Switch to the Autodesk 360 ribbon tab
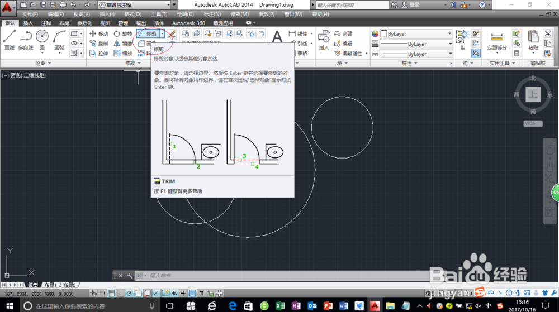This screenshot has height=312, width=559. pos(188,23)
